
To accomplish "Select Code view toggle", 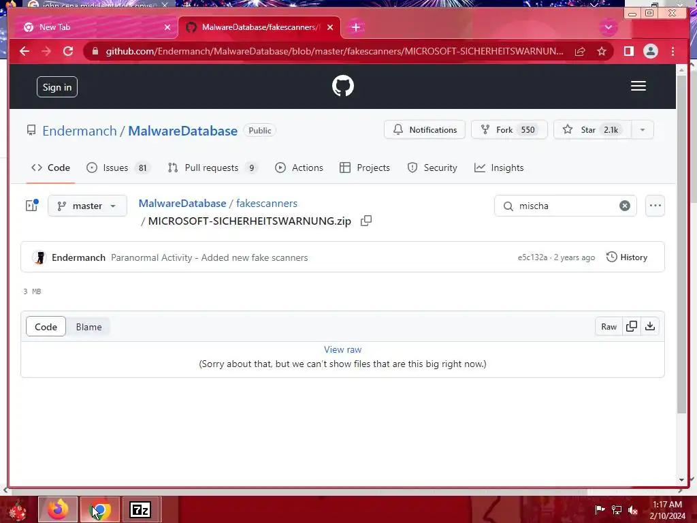I will coord(46,327).
